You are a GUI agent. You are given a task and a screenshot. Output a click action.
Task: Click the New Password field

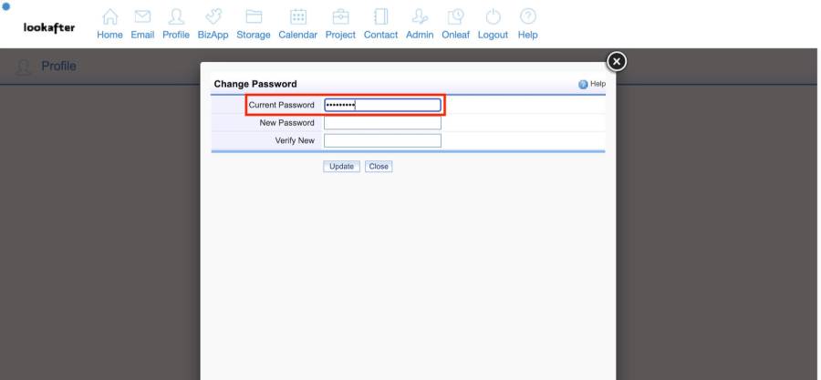coord(382,123)
